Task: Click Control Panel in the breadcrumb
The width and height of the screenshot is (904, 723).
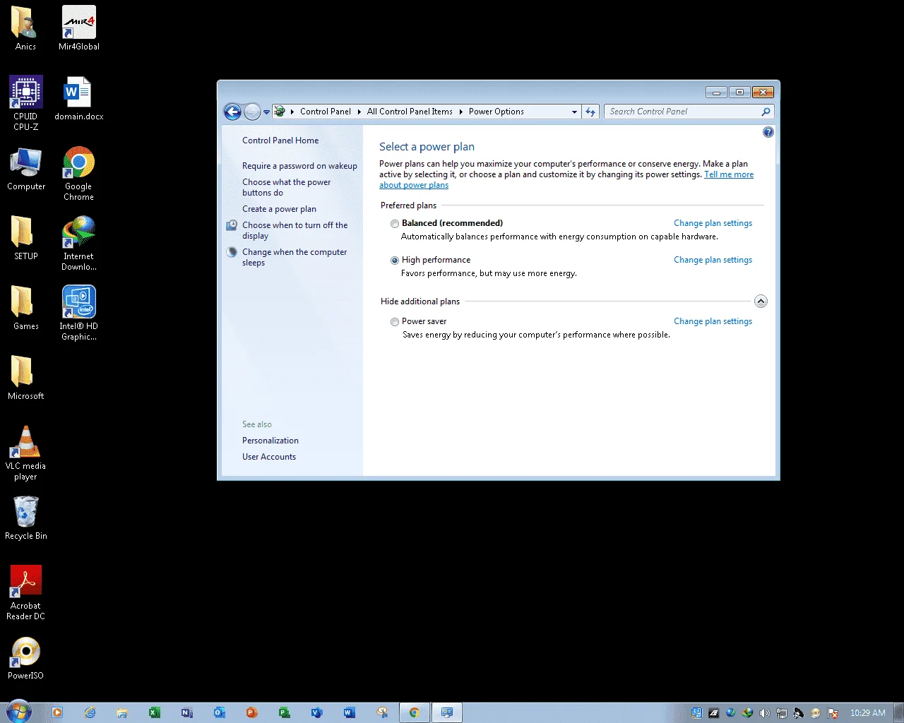Action: (x=325, y=112)
